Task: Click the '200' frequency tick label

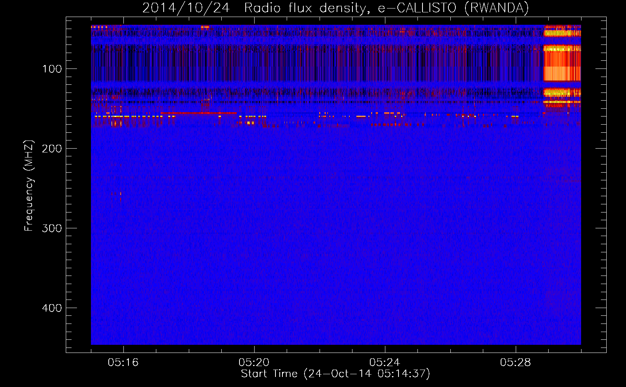Action: [52, 149]
